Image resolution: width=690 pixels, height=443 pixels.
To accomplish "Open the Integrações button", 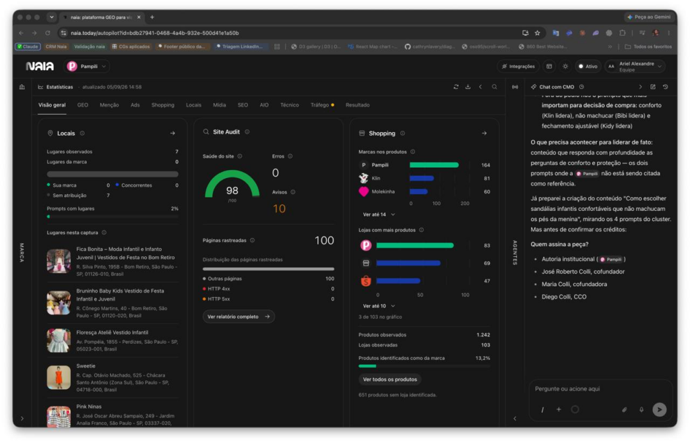I will [x=518, y=67].
